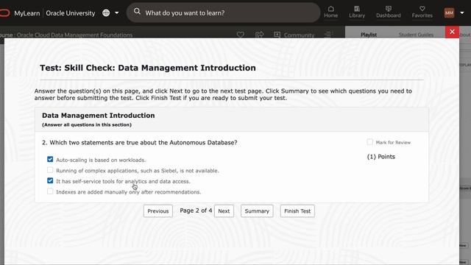Viewport: 471px width, 265px height.
Task: Enable the Mark for Review checkbox
Action: tap(369, 142)
